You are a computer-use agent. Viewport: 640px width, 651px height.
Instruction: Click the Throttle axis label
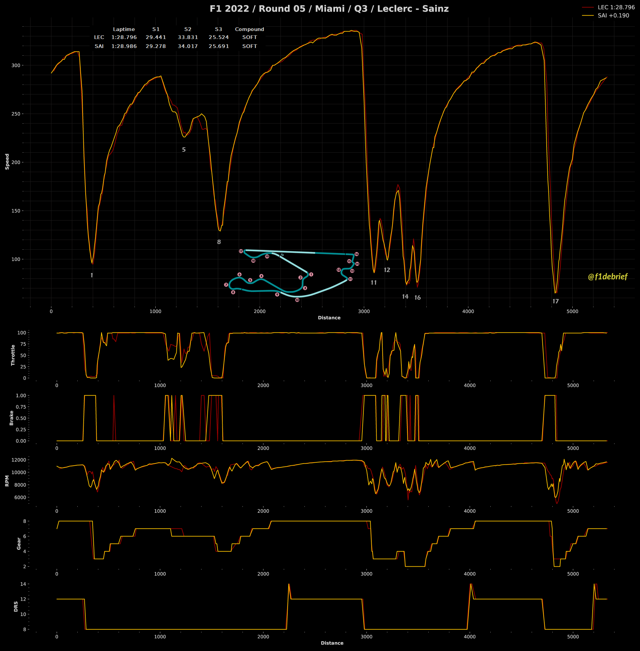[13, 355]
